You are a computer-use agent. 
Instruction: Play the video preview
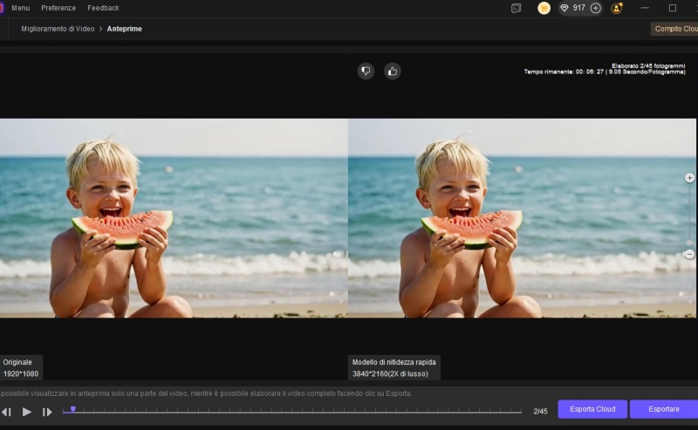[27, 412]
